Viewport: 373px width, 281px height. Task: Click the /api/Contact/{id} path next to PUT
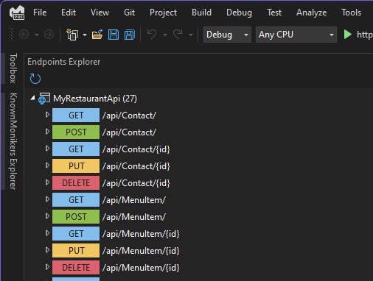(136, 166)
